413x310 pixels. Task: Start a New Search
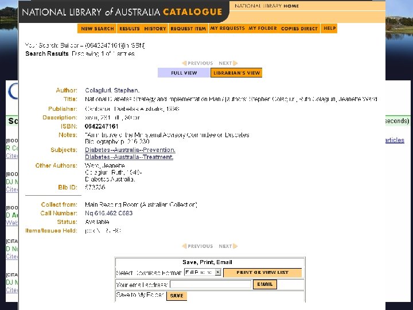tap(97, 29)
